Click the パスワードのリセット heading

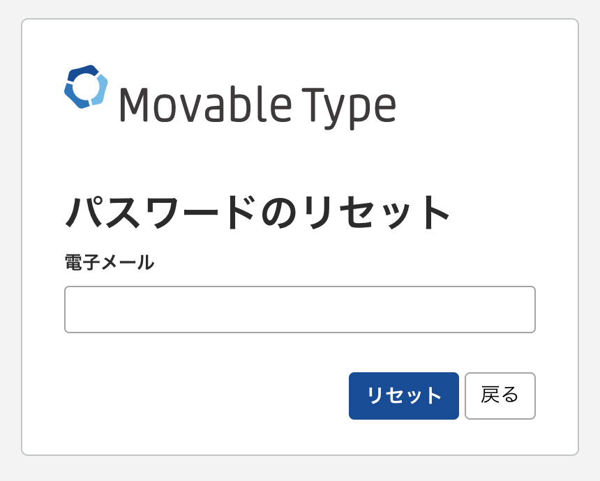coord(259,213)
